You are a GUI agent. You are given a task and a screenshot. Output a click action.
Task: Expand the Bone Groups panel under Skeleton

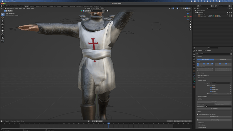click(201, 73)
